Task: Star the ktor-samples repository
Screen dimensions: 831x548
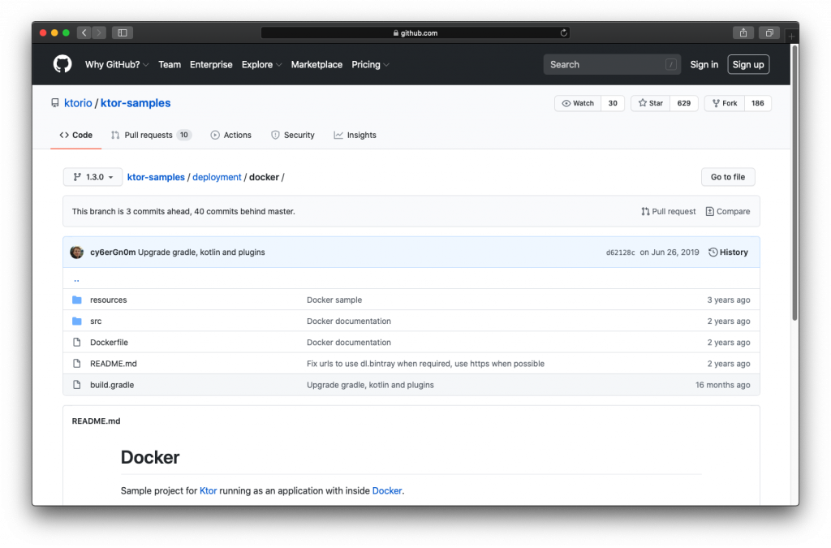Action: (650, 103)
